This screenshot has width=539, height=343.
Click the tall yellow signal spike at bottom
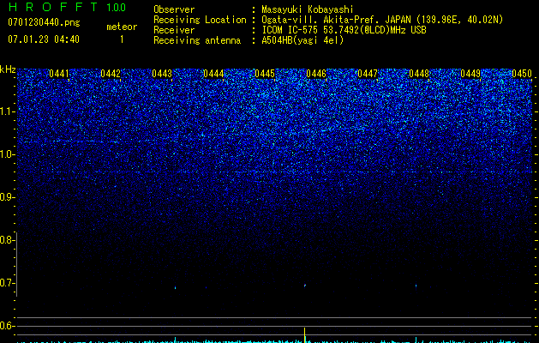click(304, 335)
